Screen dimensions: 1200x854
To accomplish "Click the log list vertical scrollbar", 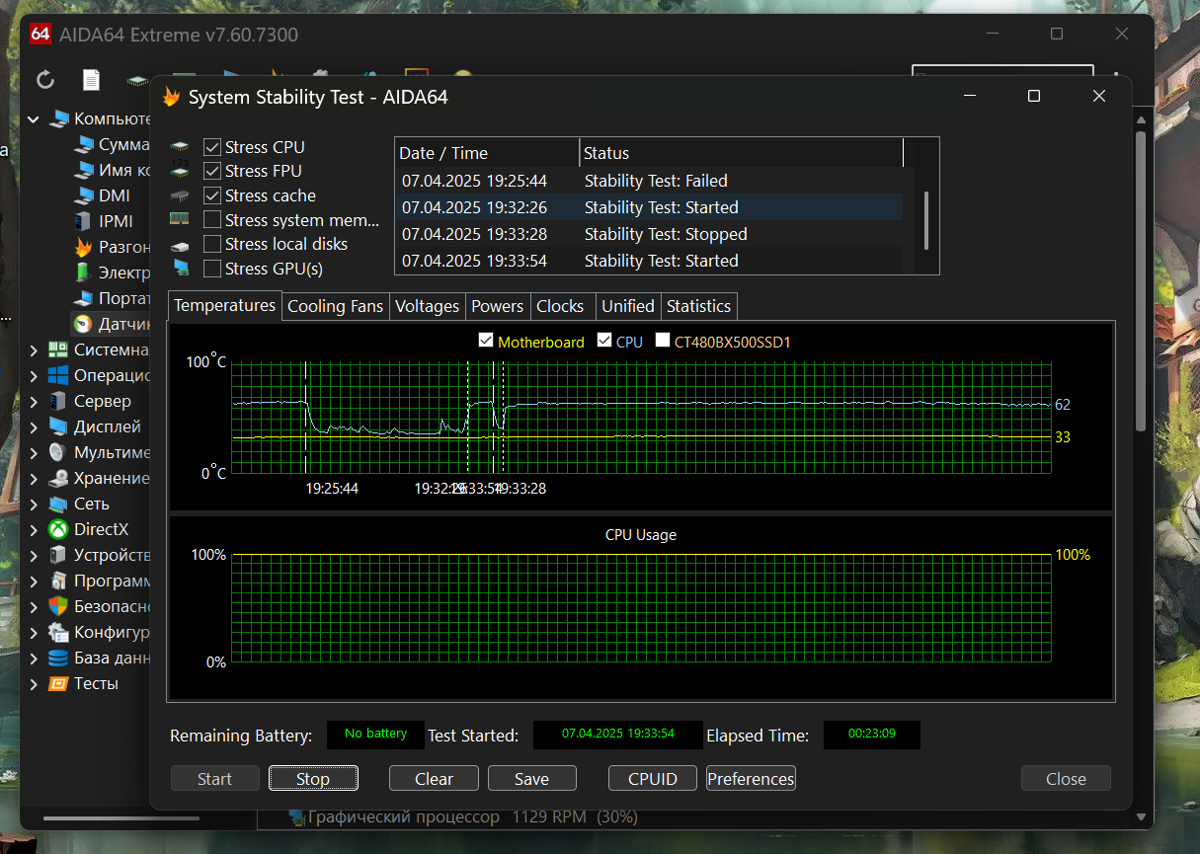I will (926, 219).
